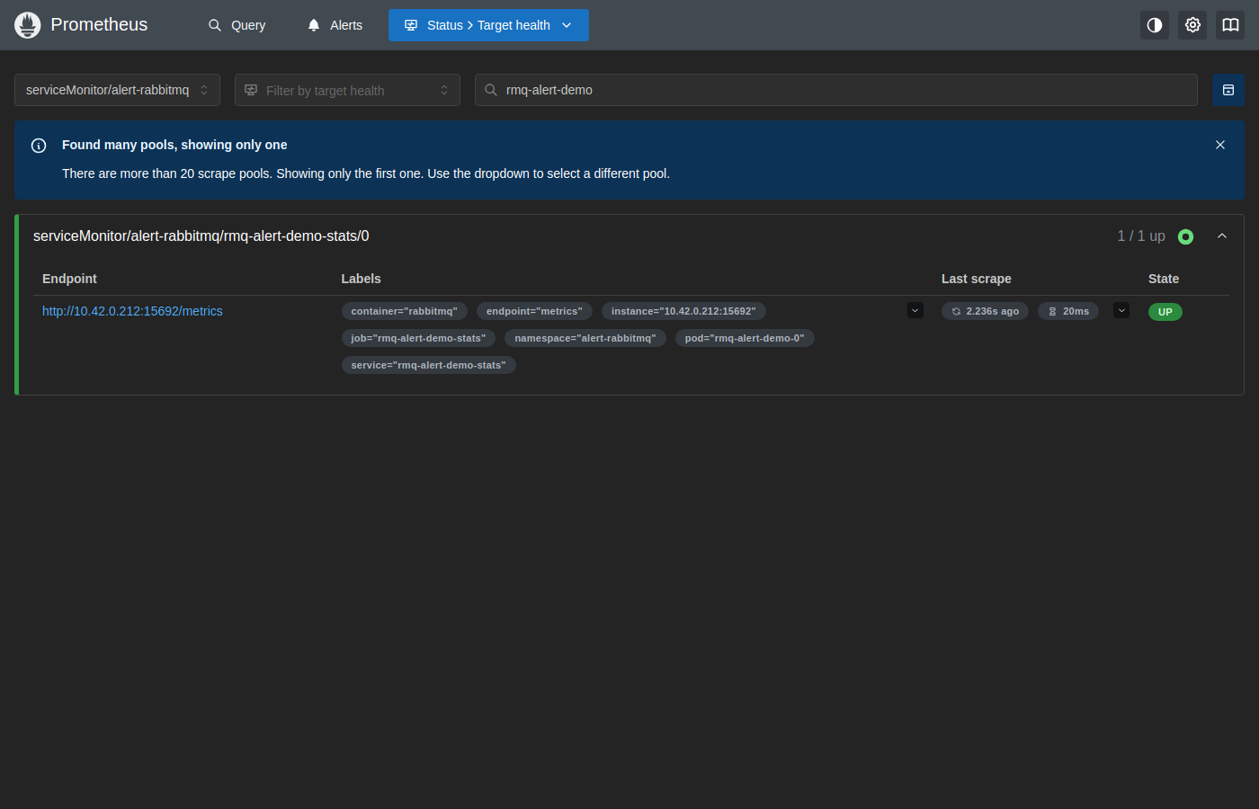Open the Query page

click(237, 25)
